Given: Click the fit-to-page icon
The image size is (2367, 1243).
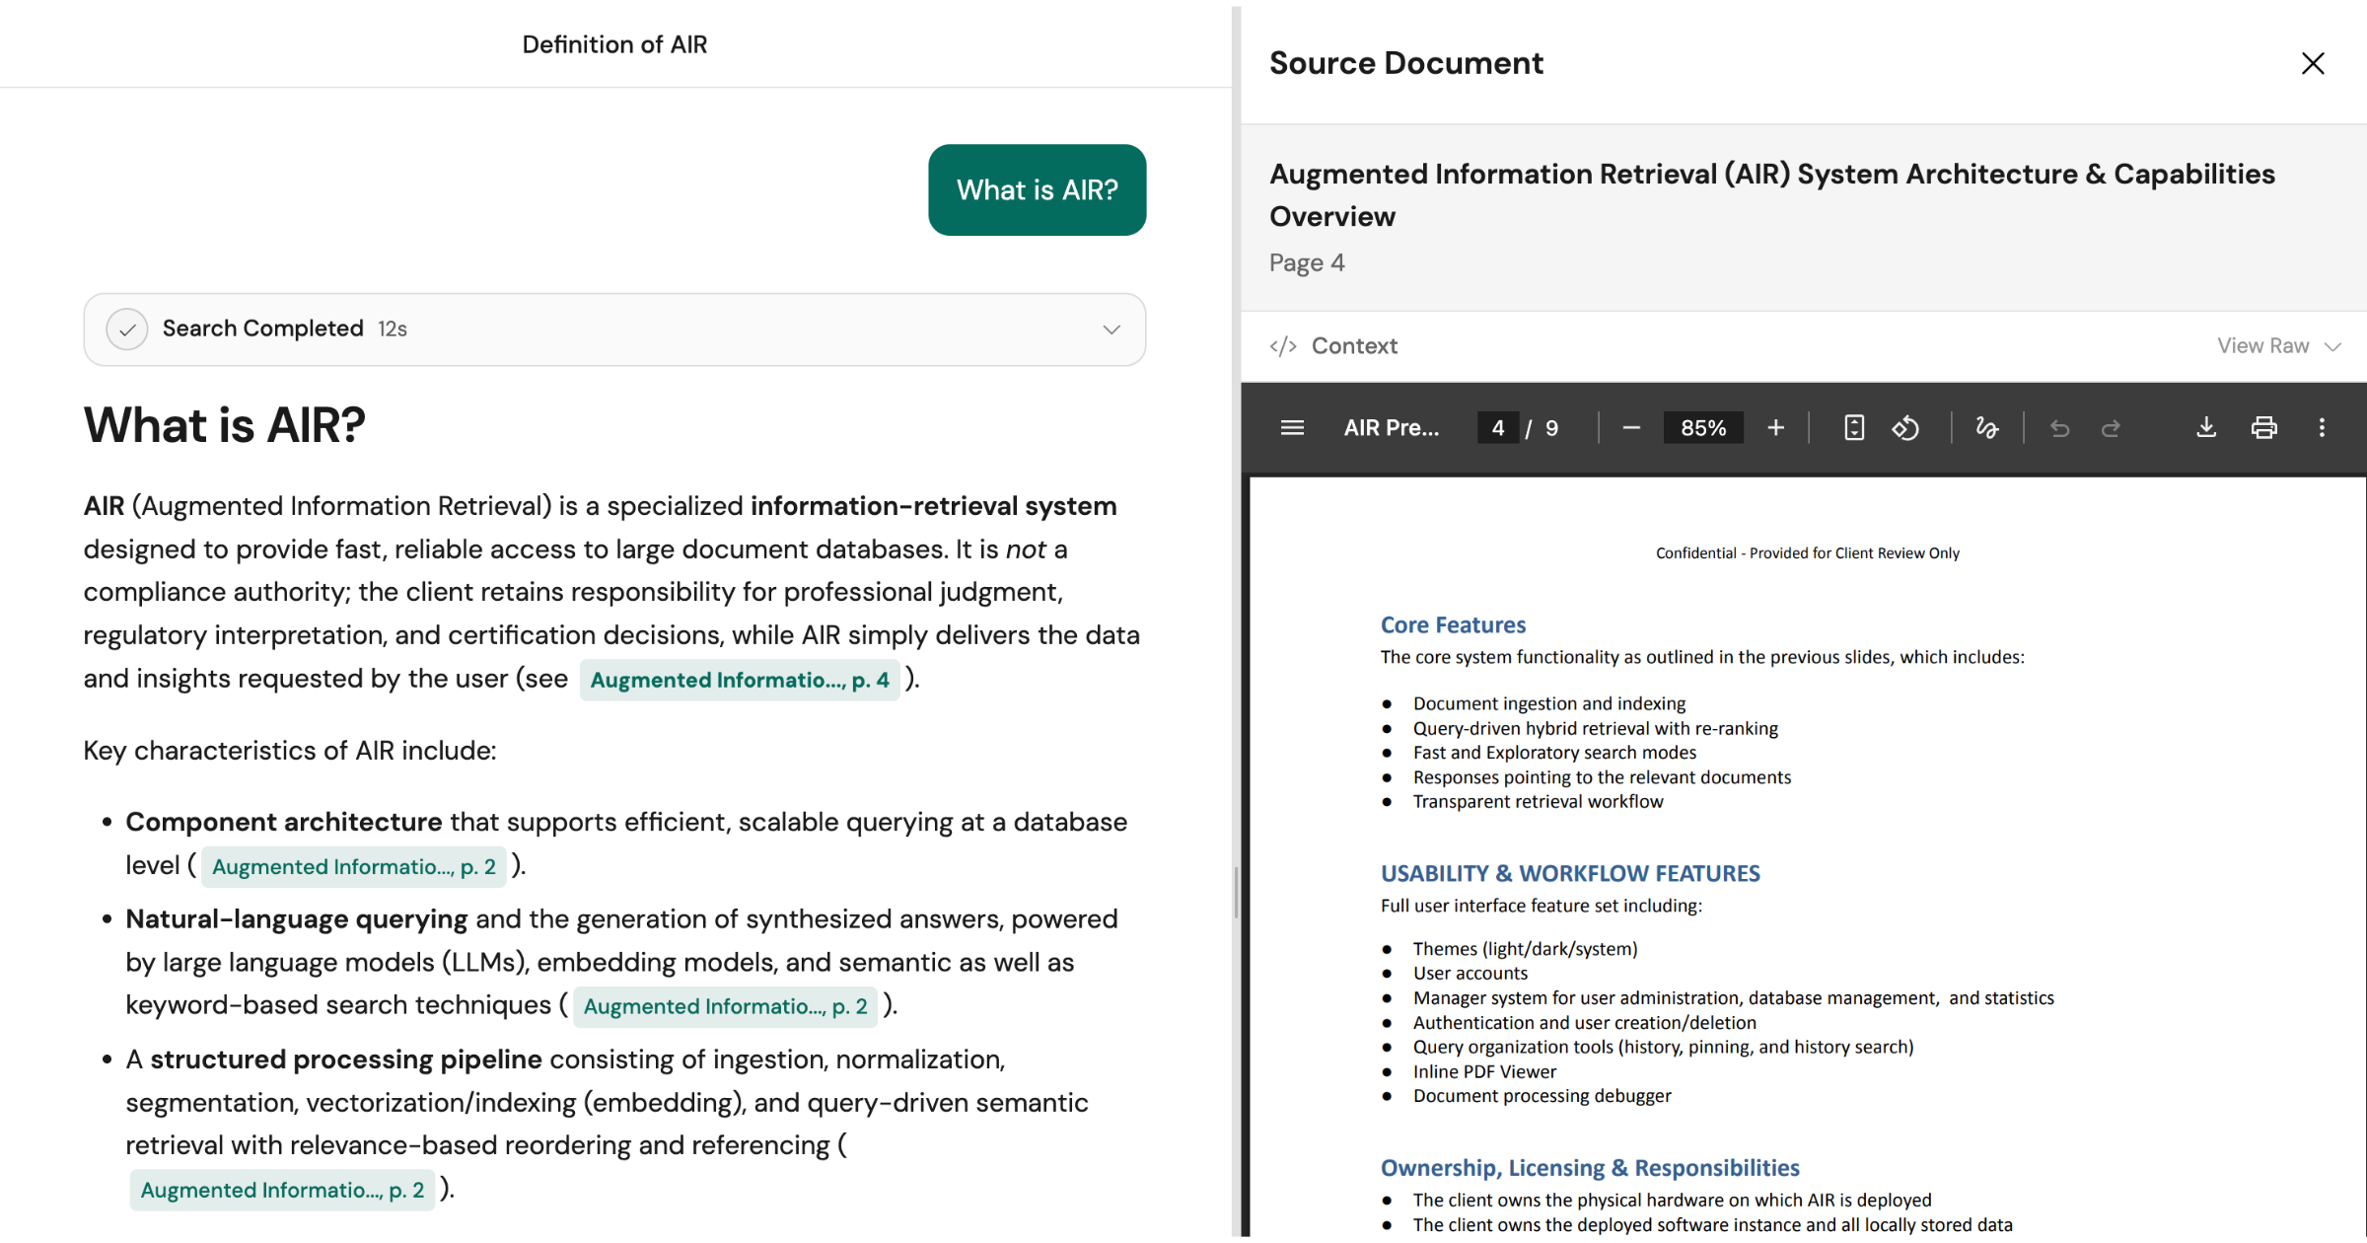Looking at the screenshot, I should click(1854, 428).
